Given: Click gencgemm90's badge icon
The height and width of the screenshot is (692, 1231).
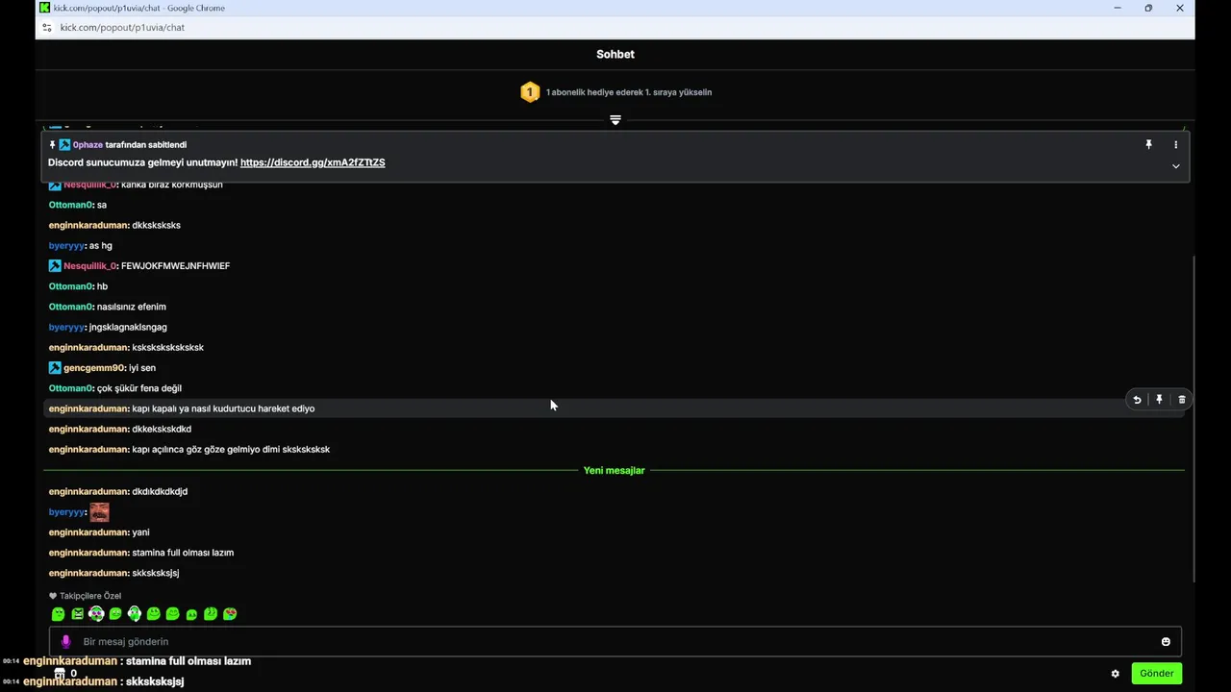Looking at the screenshot, I should coord(55,367).
